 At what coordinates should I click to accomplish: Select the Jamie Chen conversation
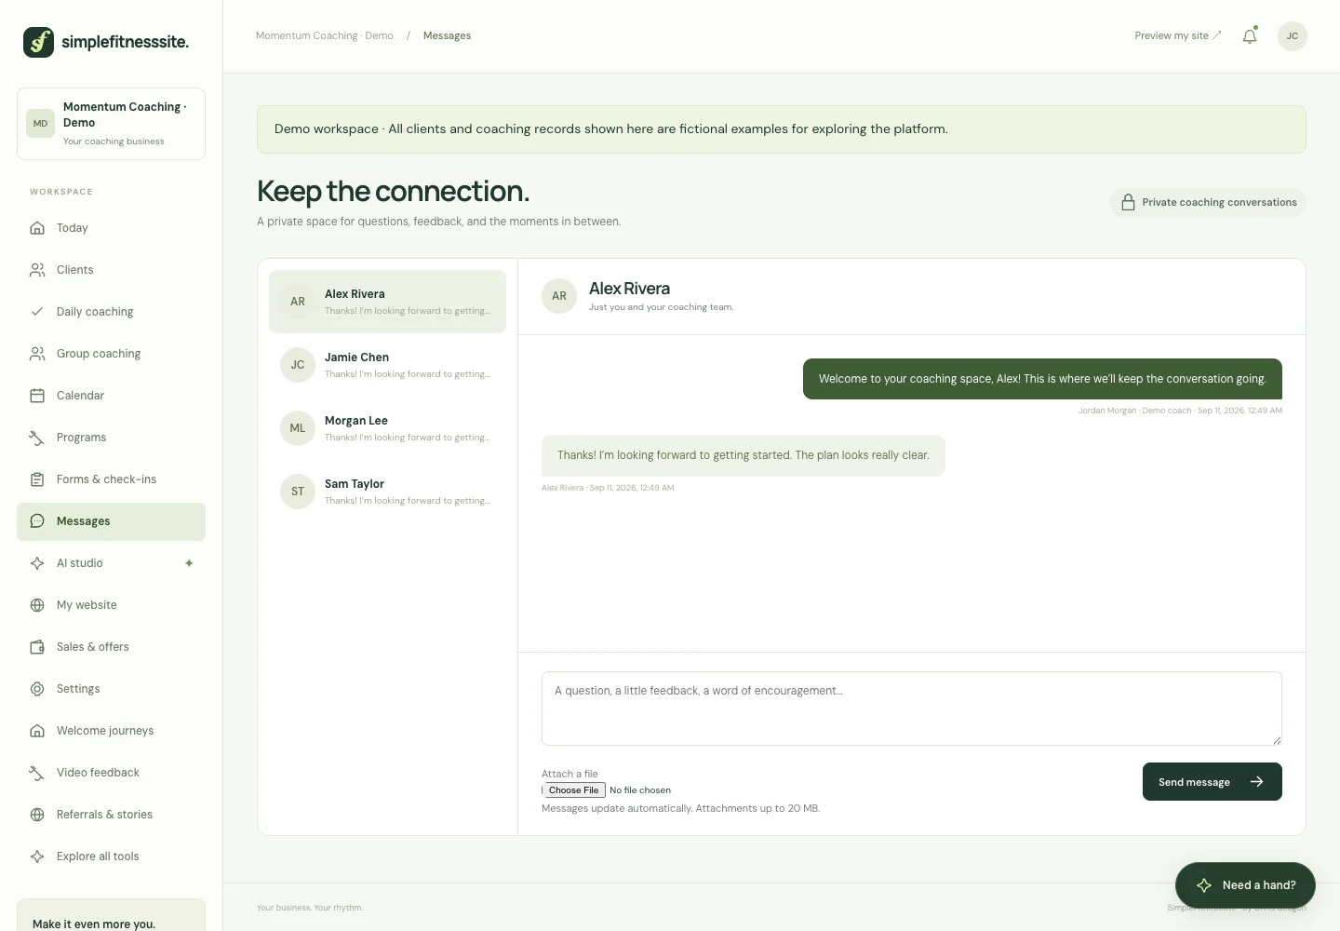pos(387,365)
